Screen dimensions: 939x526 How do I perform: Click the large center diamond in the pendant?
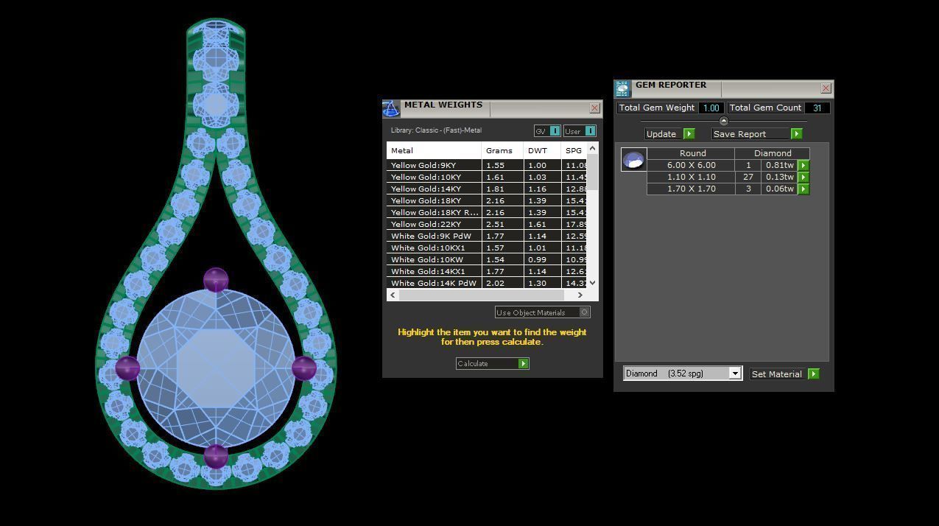[x=216, y=368]
